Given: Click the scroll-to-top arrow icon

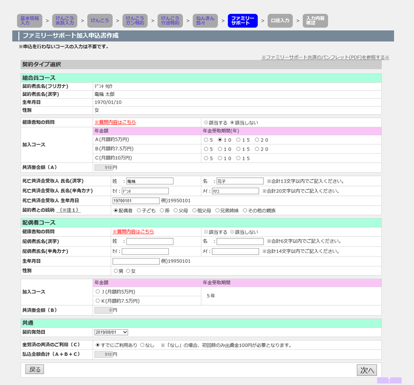Looking at the screenshot, I should (389, 380).
